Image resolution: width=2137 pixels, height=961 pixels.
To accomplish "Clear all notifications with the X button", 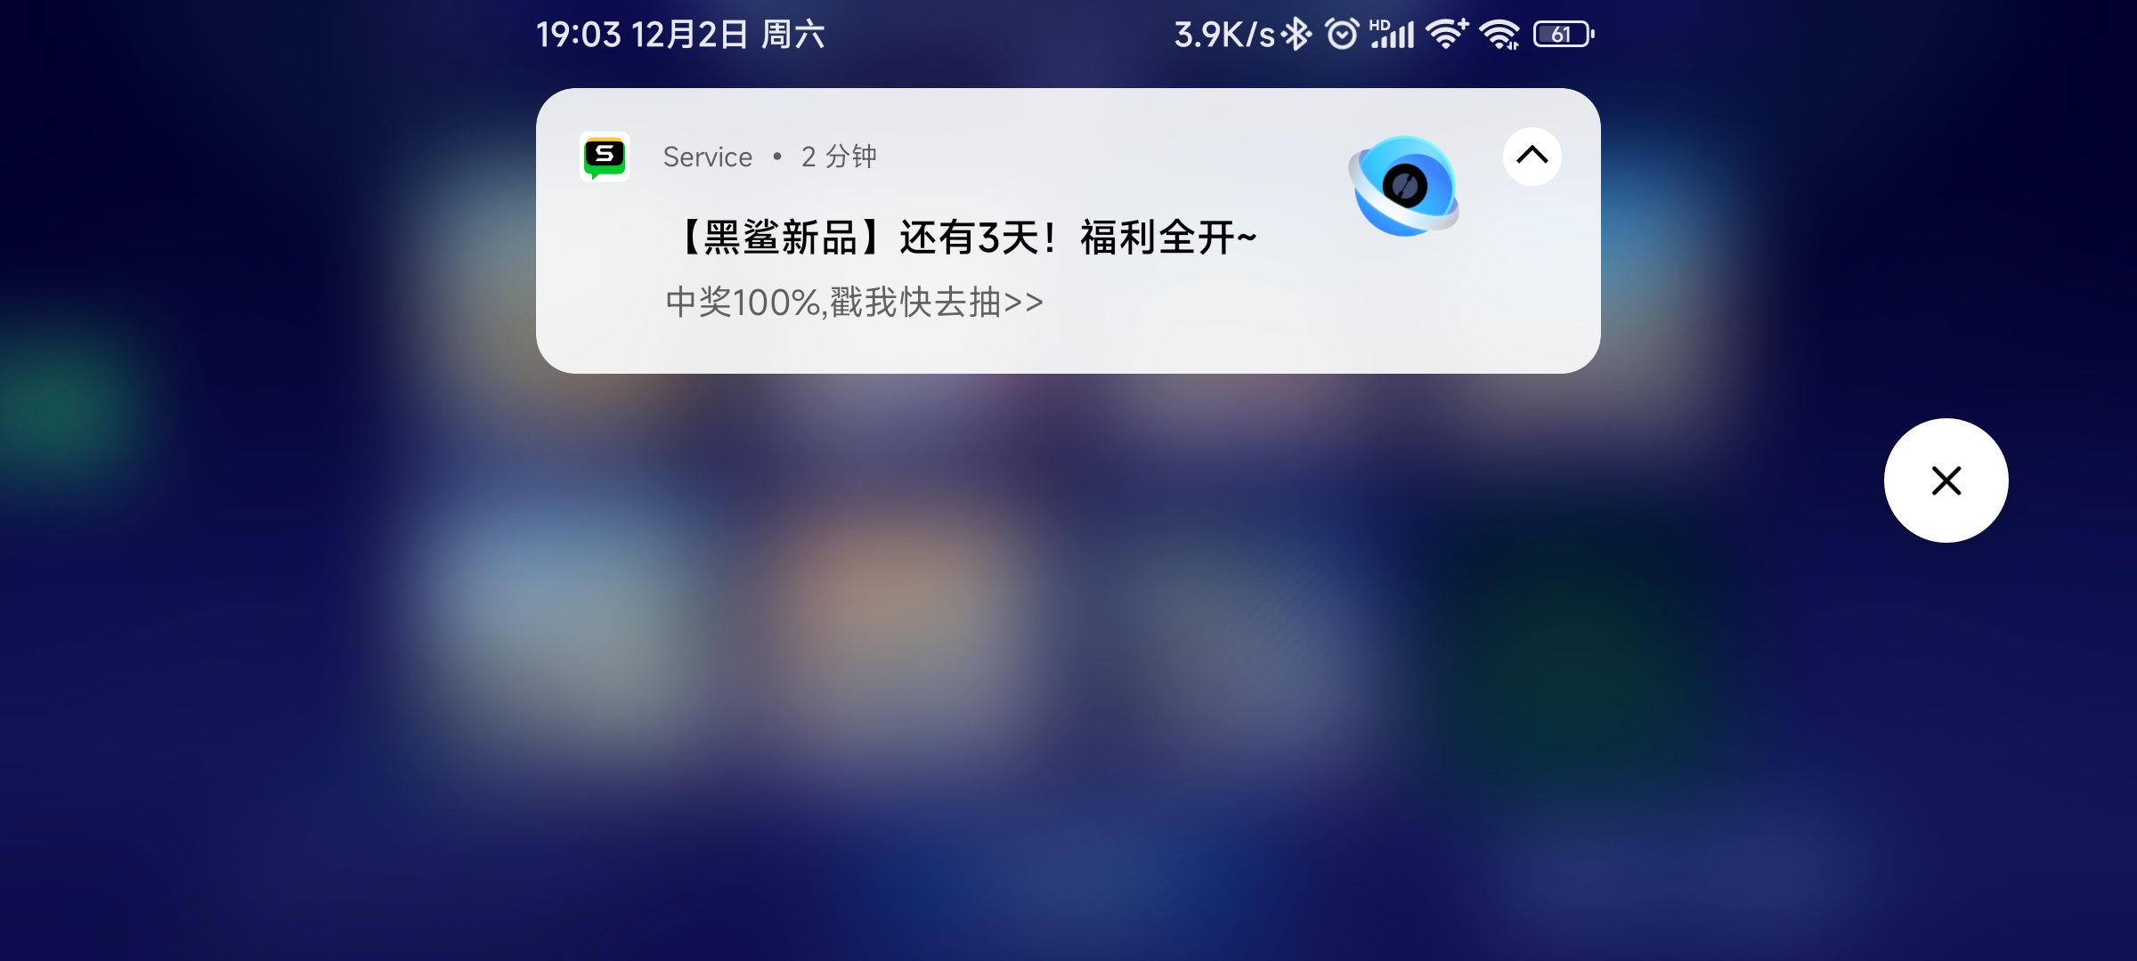I will click(x=1946, y=480).
